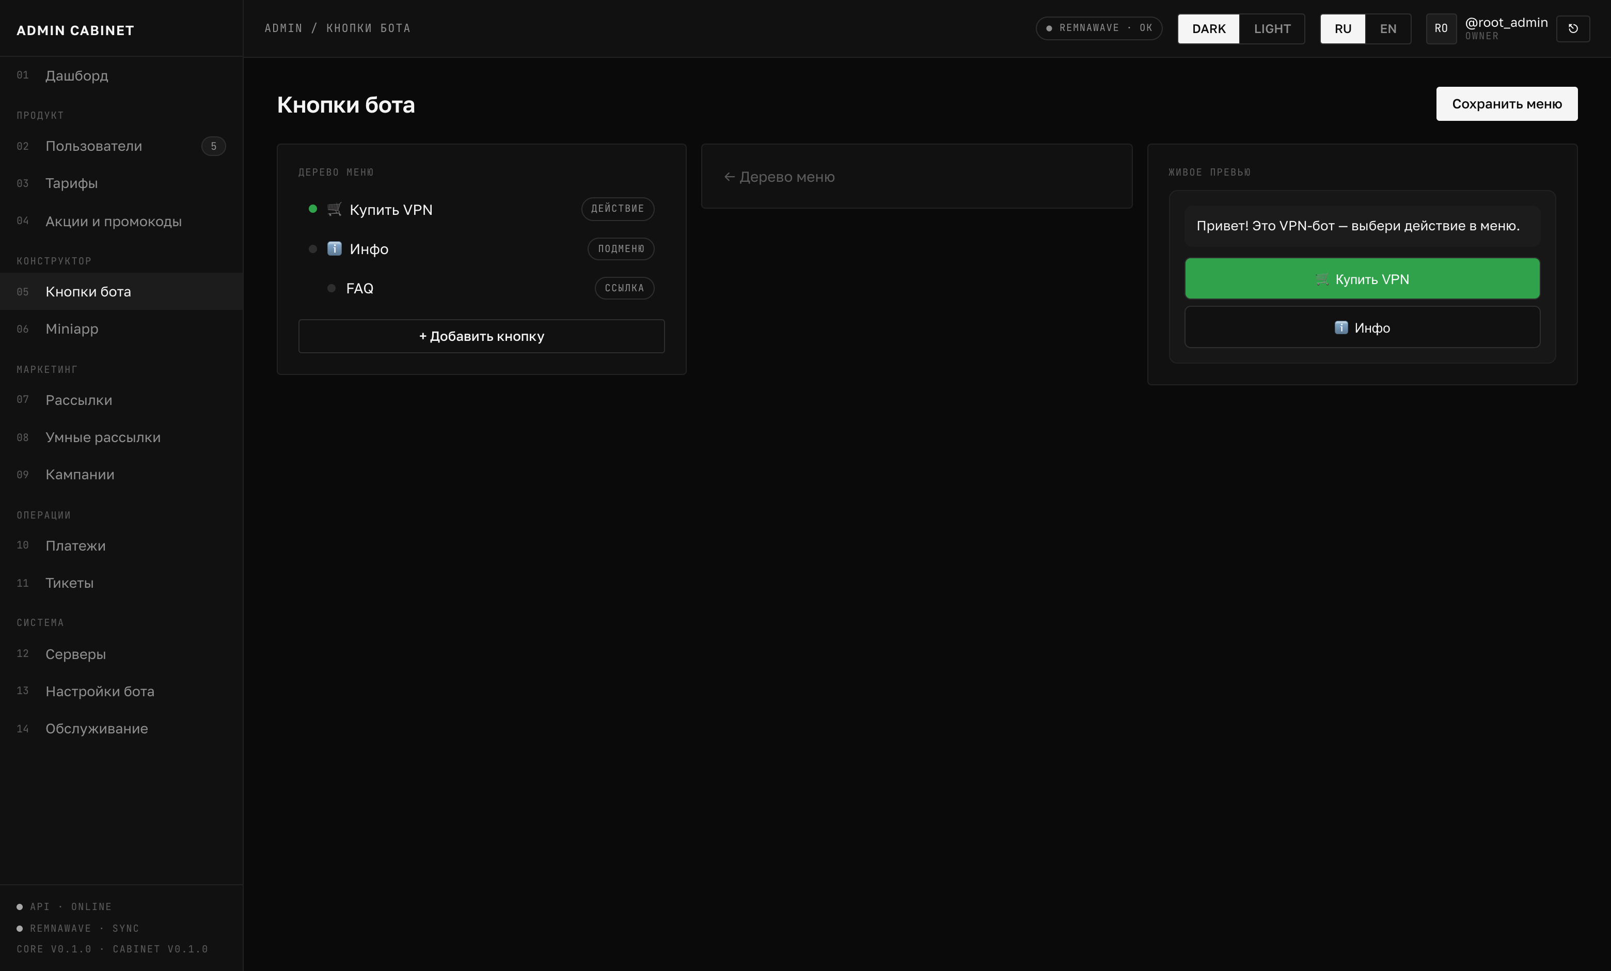Viewport: 1611px width, 971px height.
Task: Click the ДЕЙСТВИЕ type badge
Action: coord(618,209)
